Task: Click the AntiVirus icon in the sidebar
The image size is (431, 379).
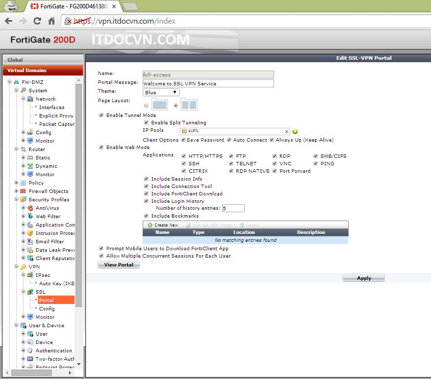Action: pyautogui.click(x=31, y=208)
